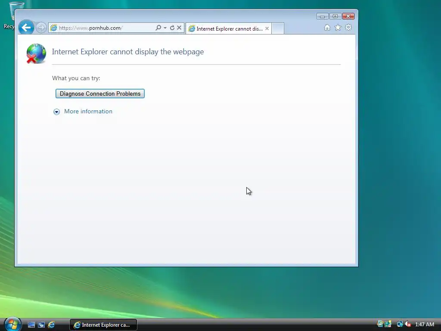Click the Windows security shield tray icon
Viewport: 441px width, 331px height.
pyautogui.click(x=388, y=324)
